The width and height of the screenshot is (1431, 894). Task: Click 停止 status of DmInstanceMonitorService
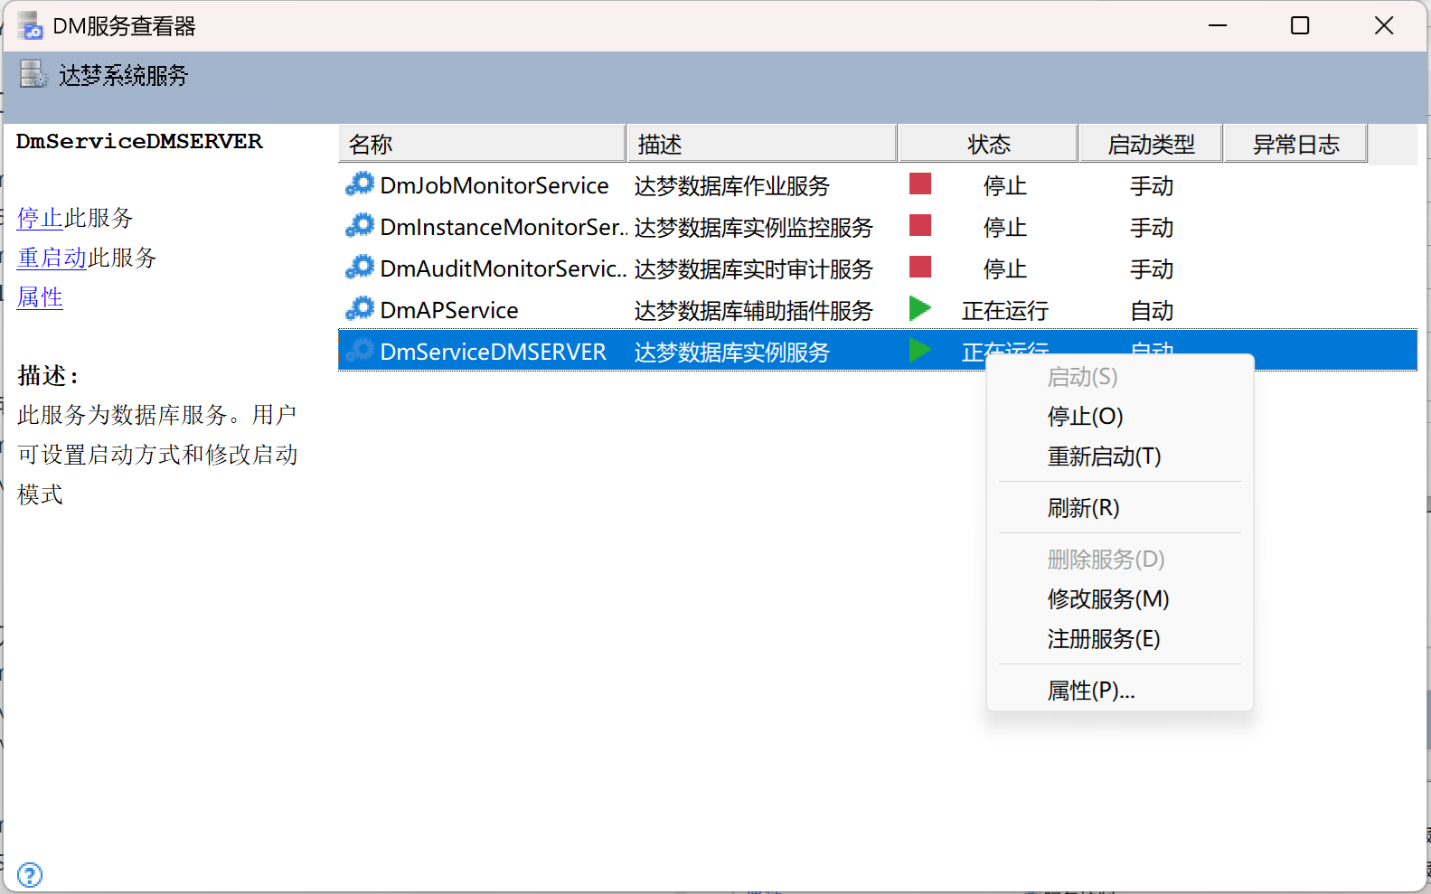[1005, 227]
